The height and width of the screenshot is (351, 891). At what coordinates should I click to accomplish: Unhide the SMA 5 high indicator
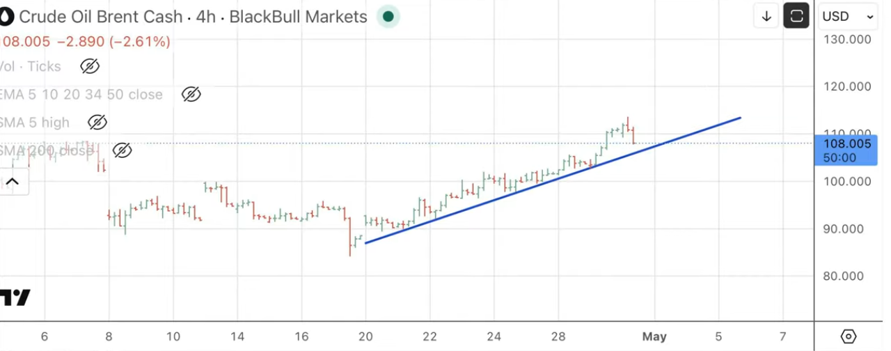pos(97,123)
